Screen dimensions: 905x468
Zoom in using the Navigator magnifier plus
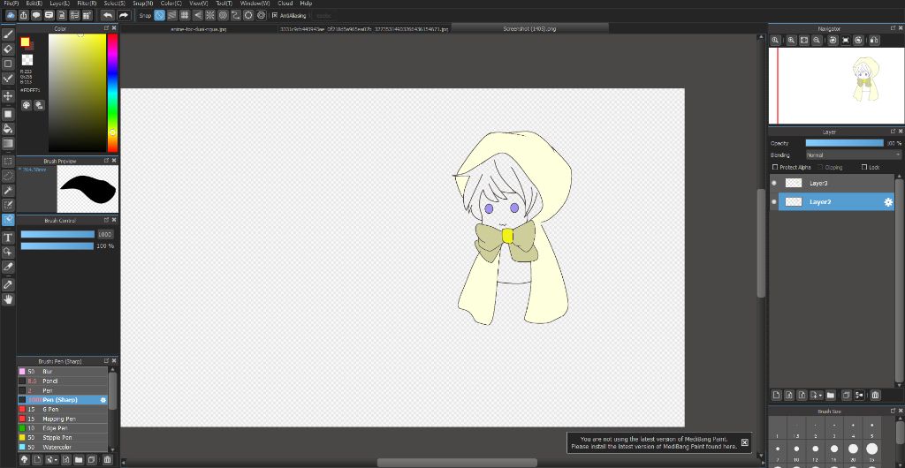pos(791,41)
